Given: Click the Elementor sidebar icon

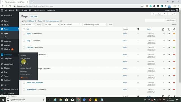Looking at the screenshot, I should pyautogui.click(x=2, y=55).
